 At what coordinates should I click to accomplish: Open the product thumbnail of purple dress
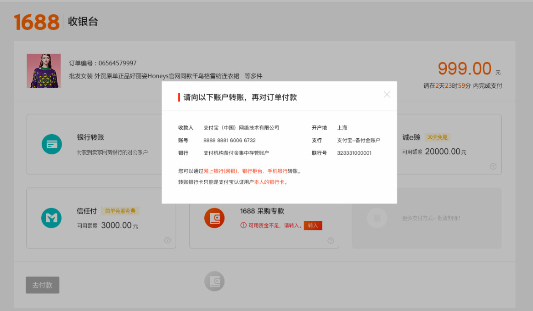44,71
